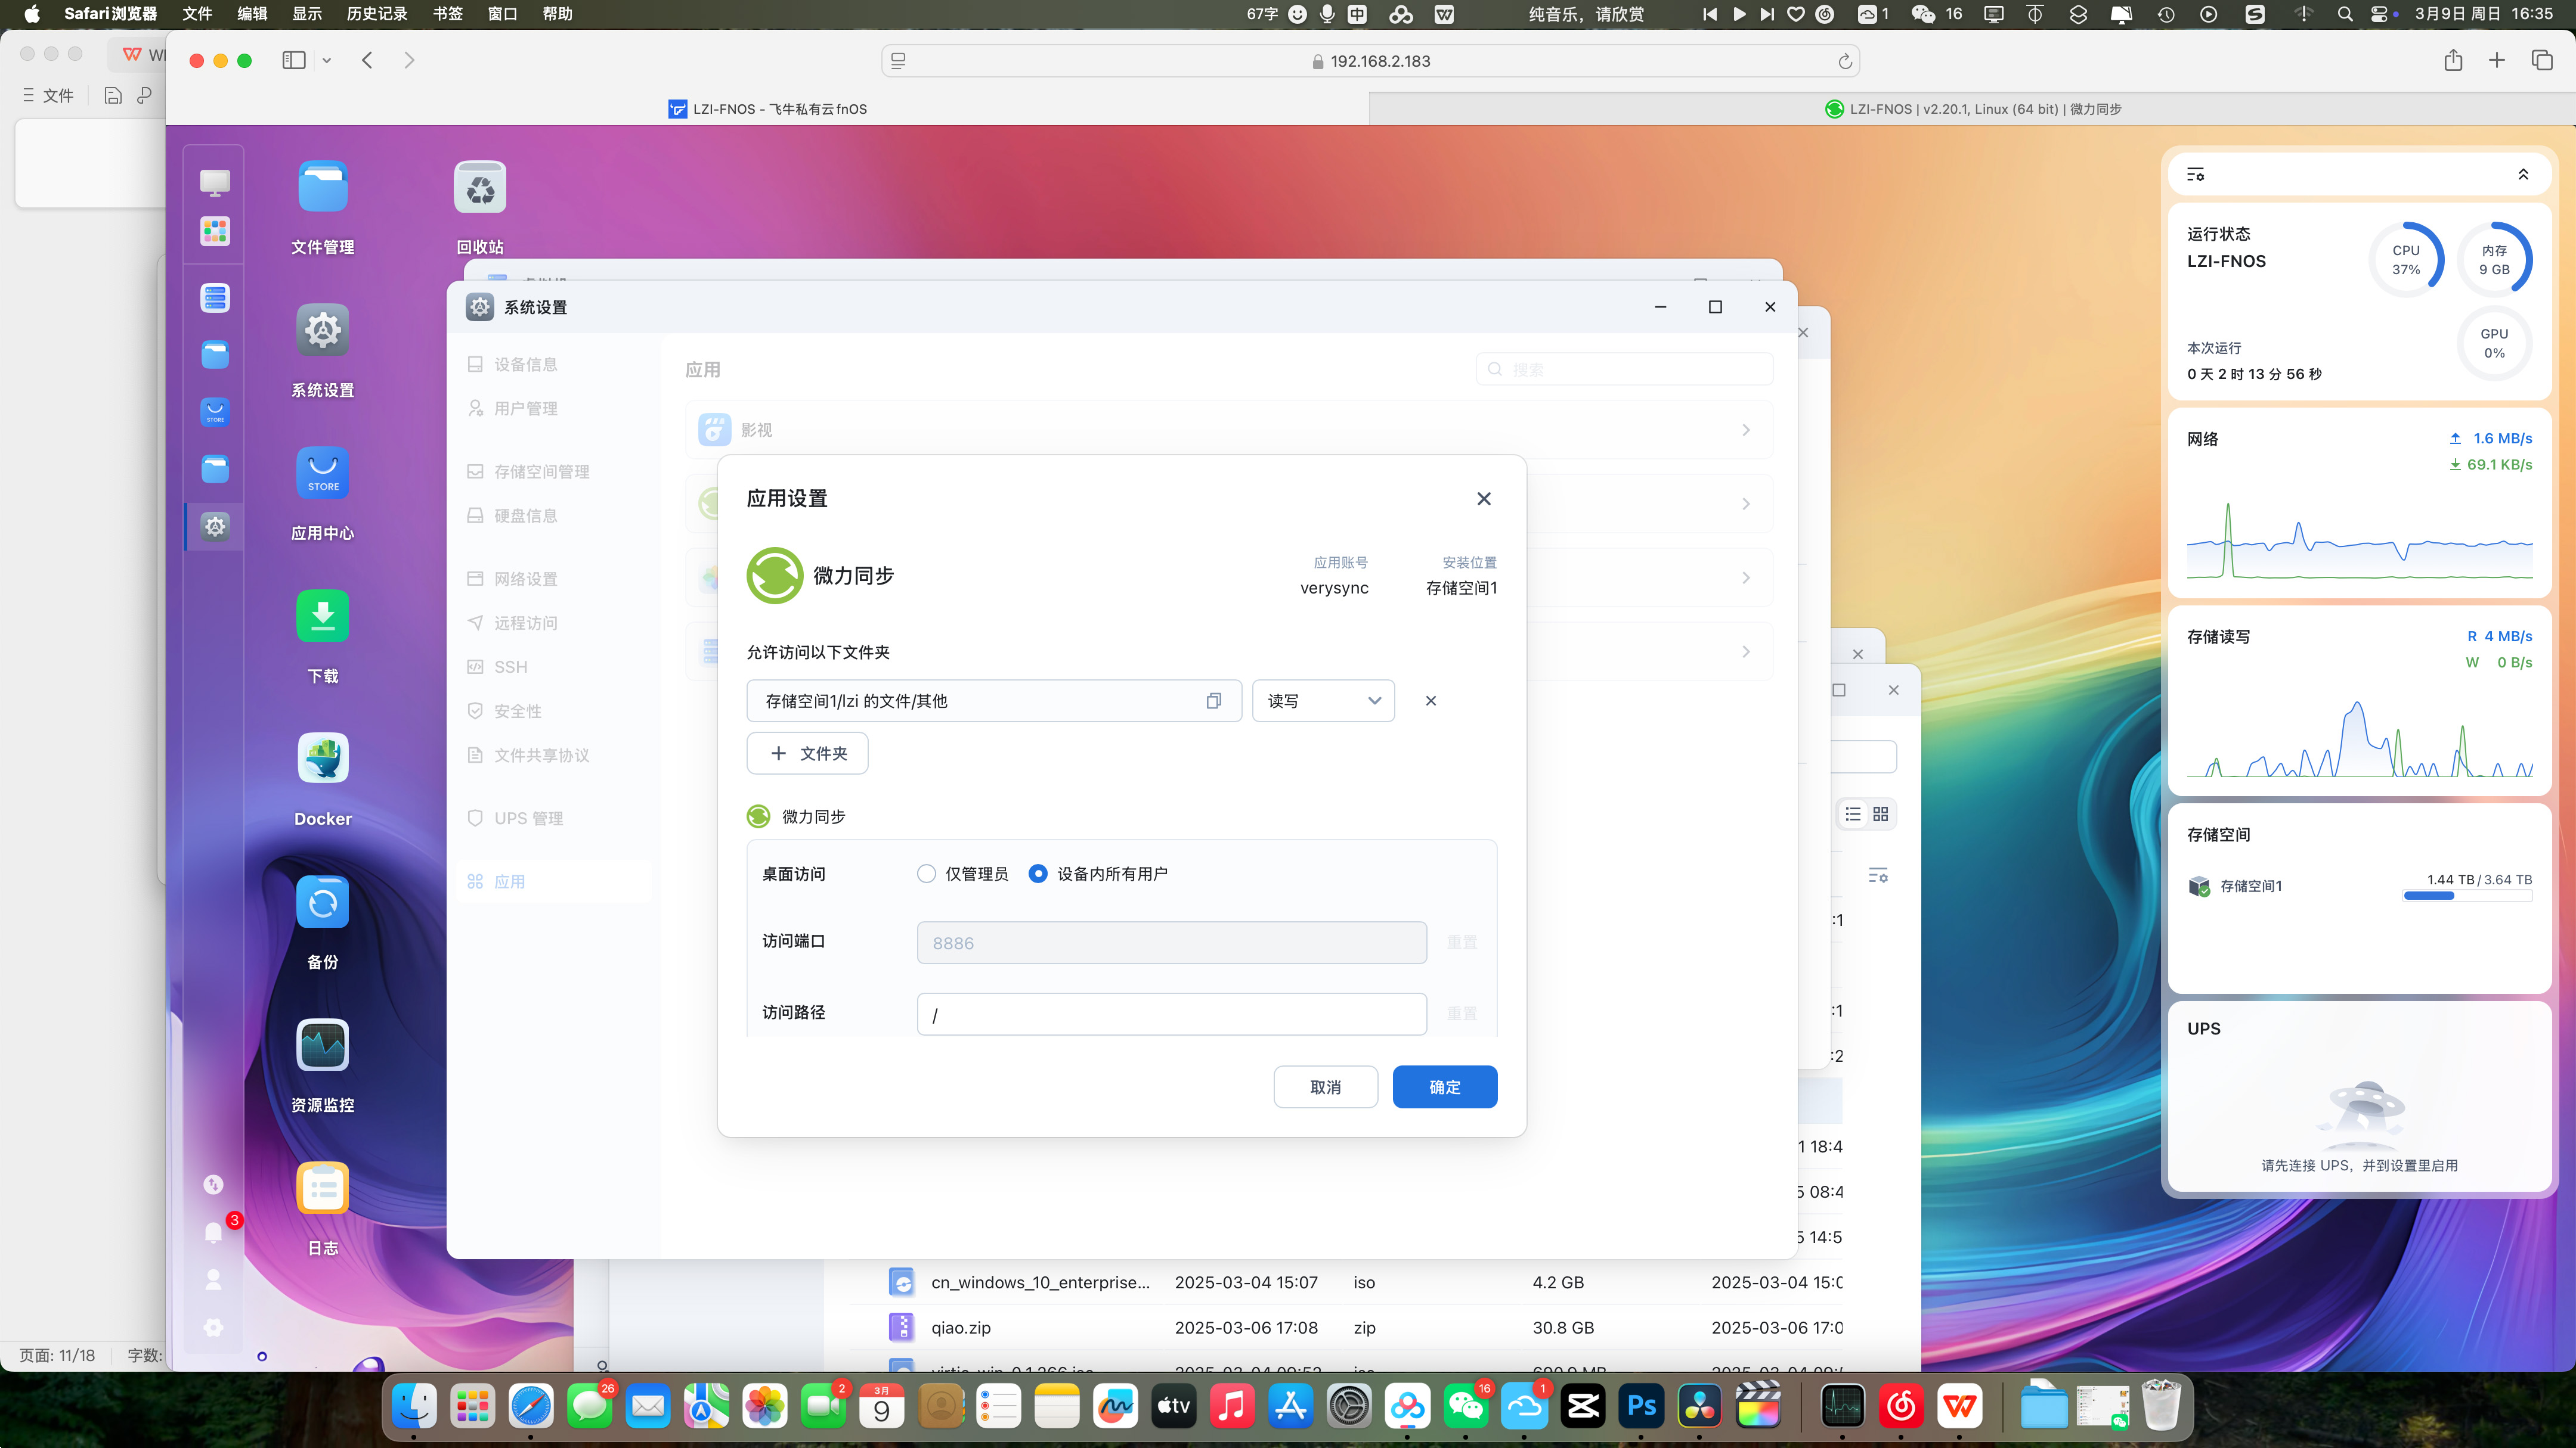Click 取消 to cancel app settings
Image resolution: width=2576 pixels, height=1448 pixels.
tap(1326, 1087)
